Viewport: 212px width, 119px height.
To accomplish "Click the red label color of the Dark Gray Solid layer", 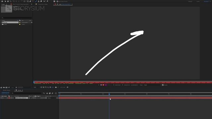I will [x=9, y=98].
